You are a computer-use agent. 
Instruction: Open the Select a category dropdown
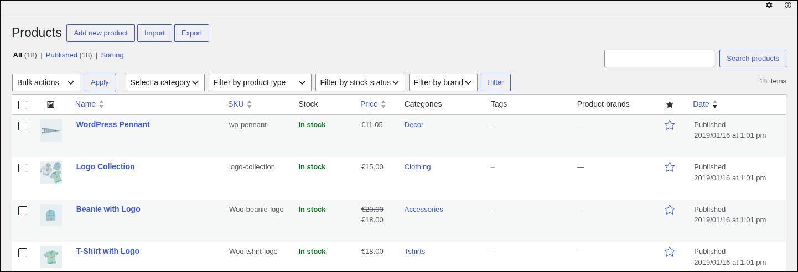click(x=165, y=82)
